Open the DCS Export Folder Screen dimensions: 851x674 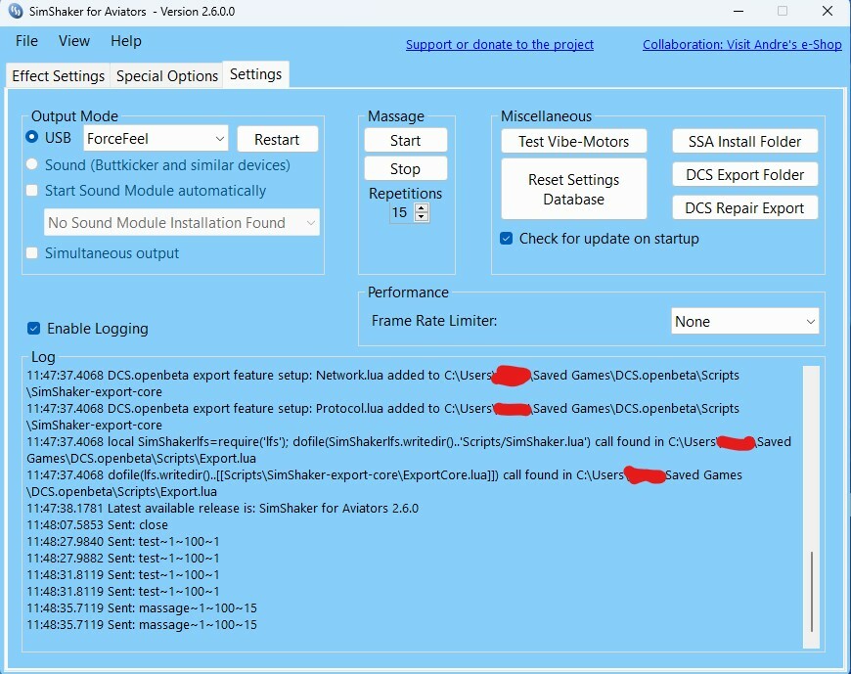pyautogui.click(x=744, y=175)
